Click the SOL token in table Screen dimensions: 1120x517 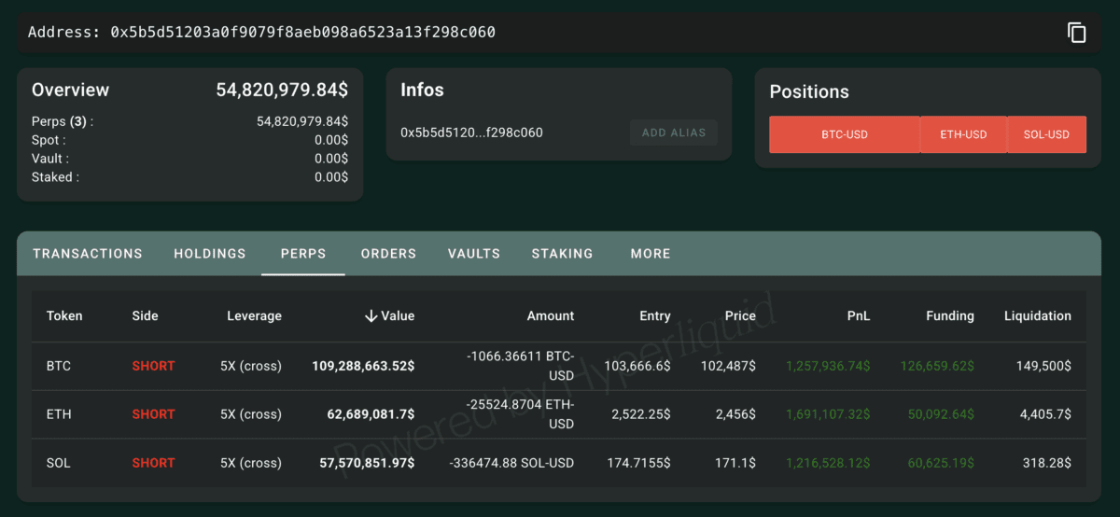pos(59,463)
